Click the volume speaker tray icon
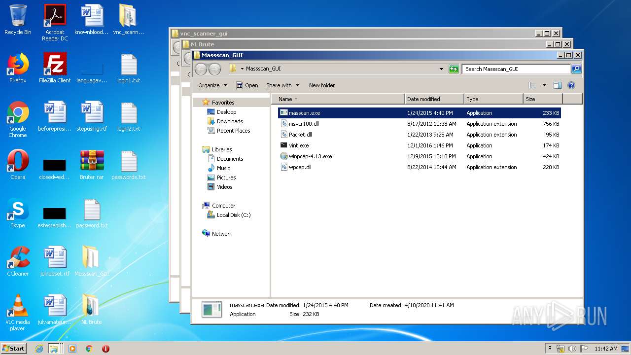 click(x=572, y=349)
